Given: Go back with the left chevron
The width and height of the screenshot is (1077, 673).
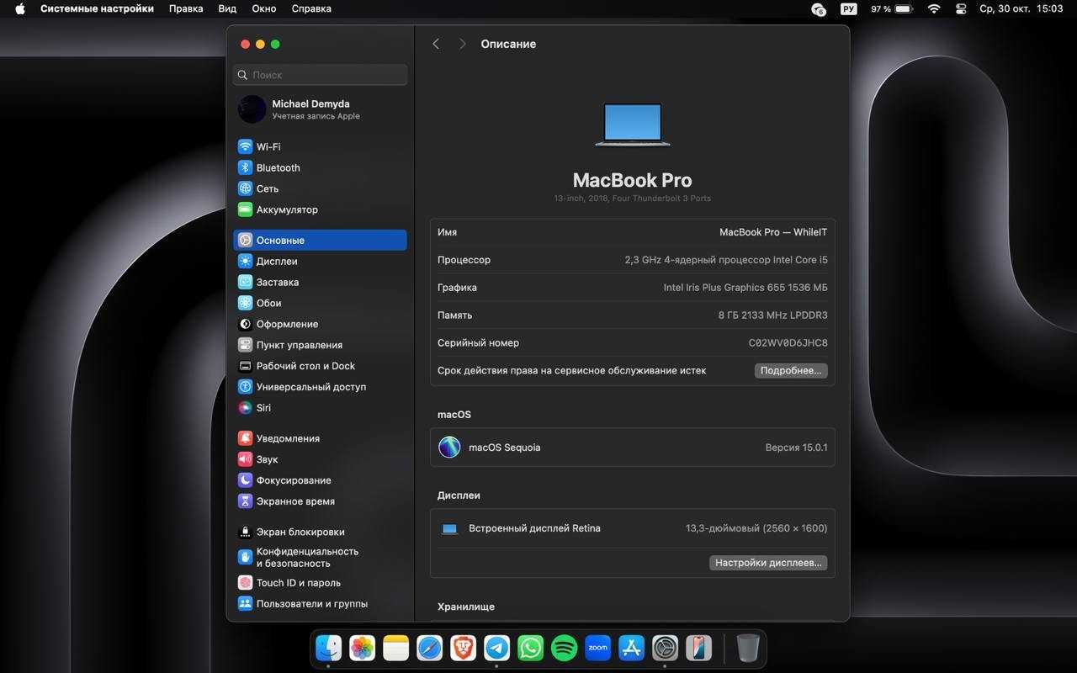Looking at the screenshot, I should [x=436, y=44].
